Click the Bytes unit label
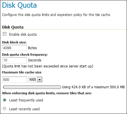This screenshot has height=114, width=127. 32,48
